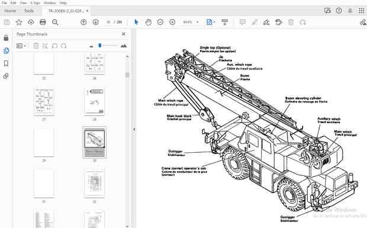Screen dimensions: 367x228
Task: Click the thumbnails panel page-editing icon
Action: tap(45, 46)
